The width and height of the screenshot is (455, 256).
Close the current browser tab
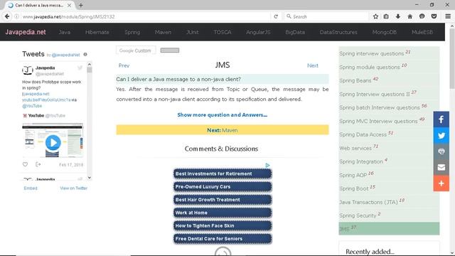[70, 5]
